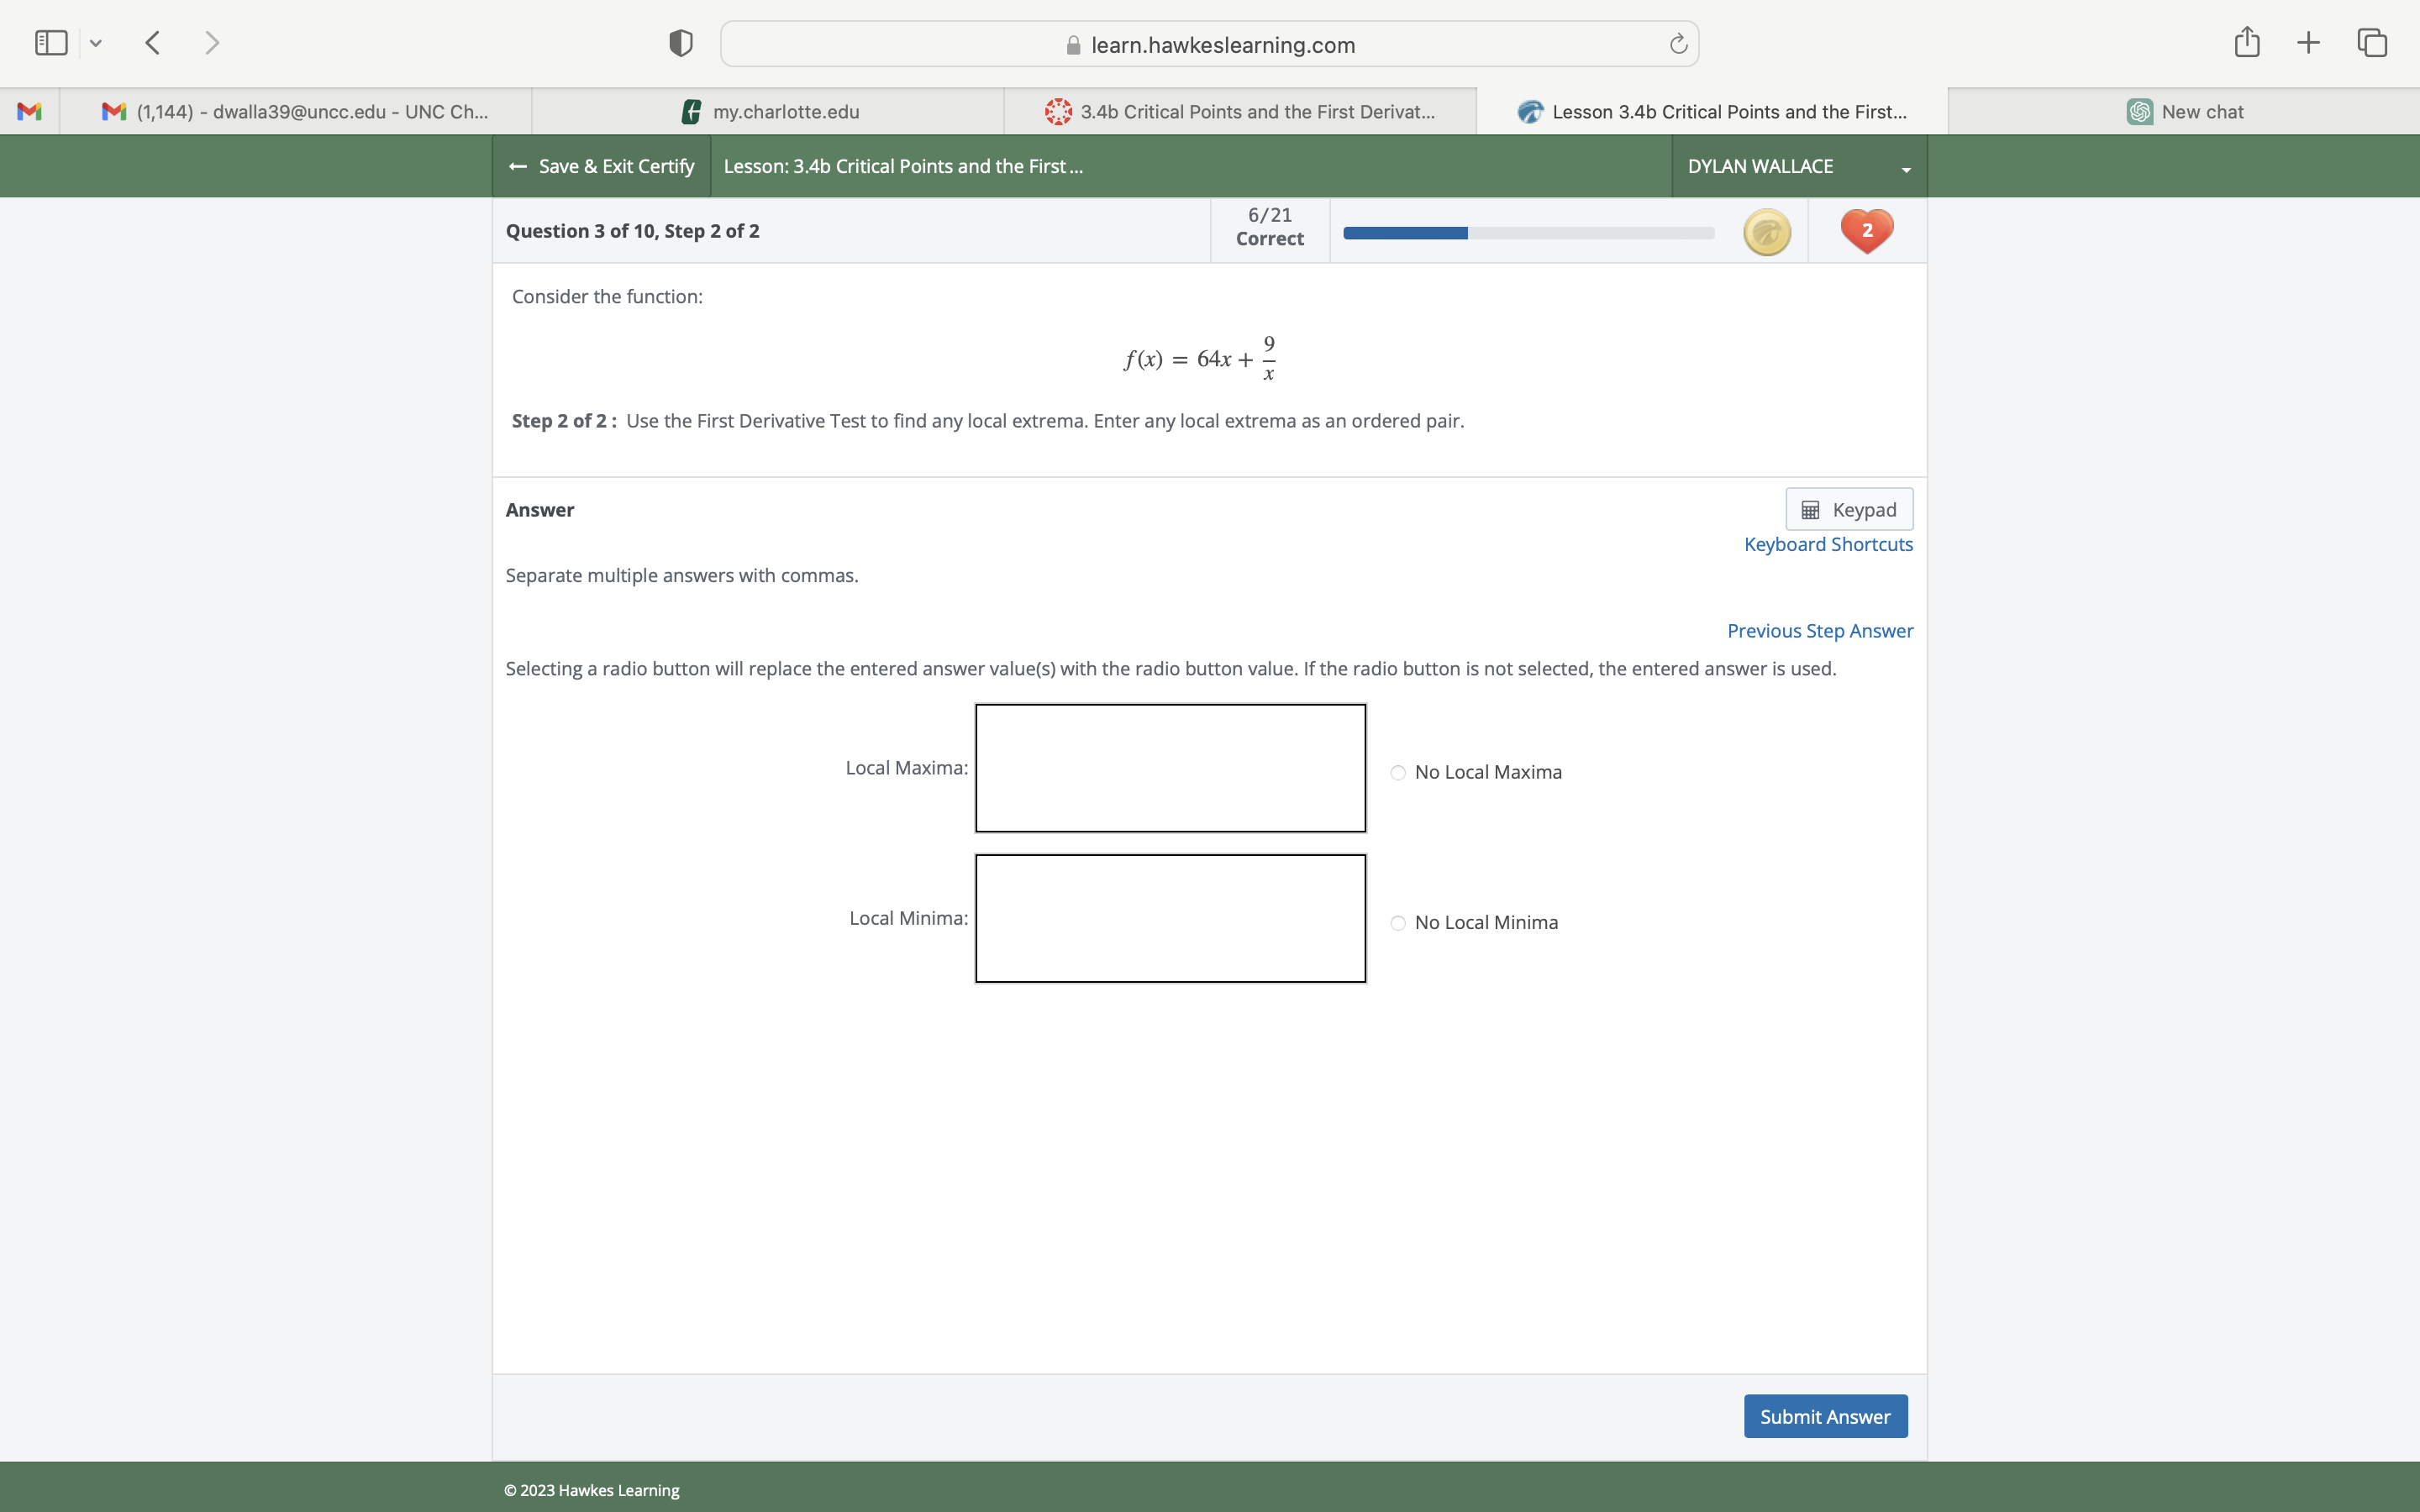Click the Share icon in toolbar

pyautogui.click(x=2246, y=42)
